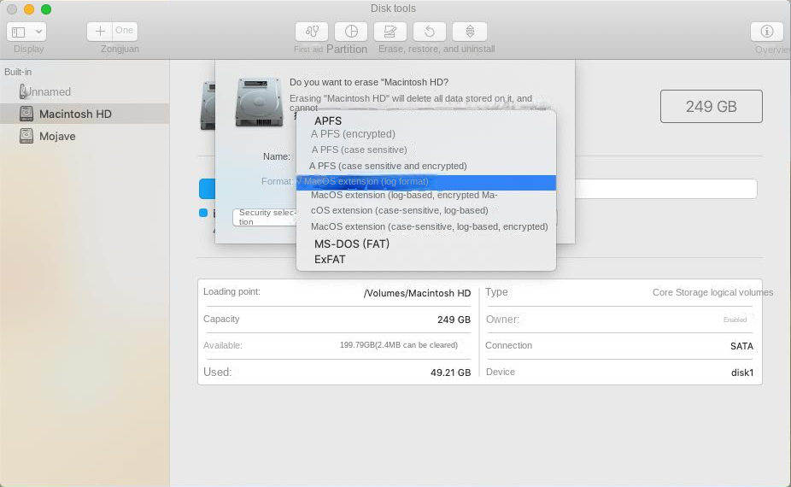Open the Partition tool
The width and height of the screenshot is (791, 487).
coord(351,32)
